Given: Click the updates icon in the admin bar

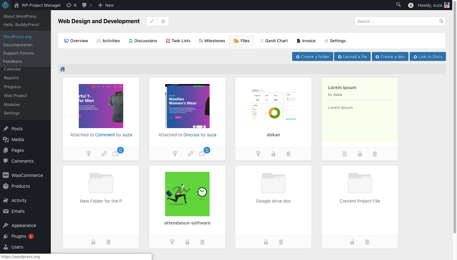Looking at the screenshot, I should point(69,5).
